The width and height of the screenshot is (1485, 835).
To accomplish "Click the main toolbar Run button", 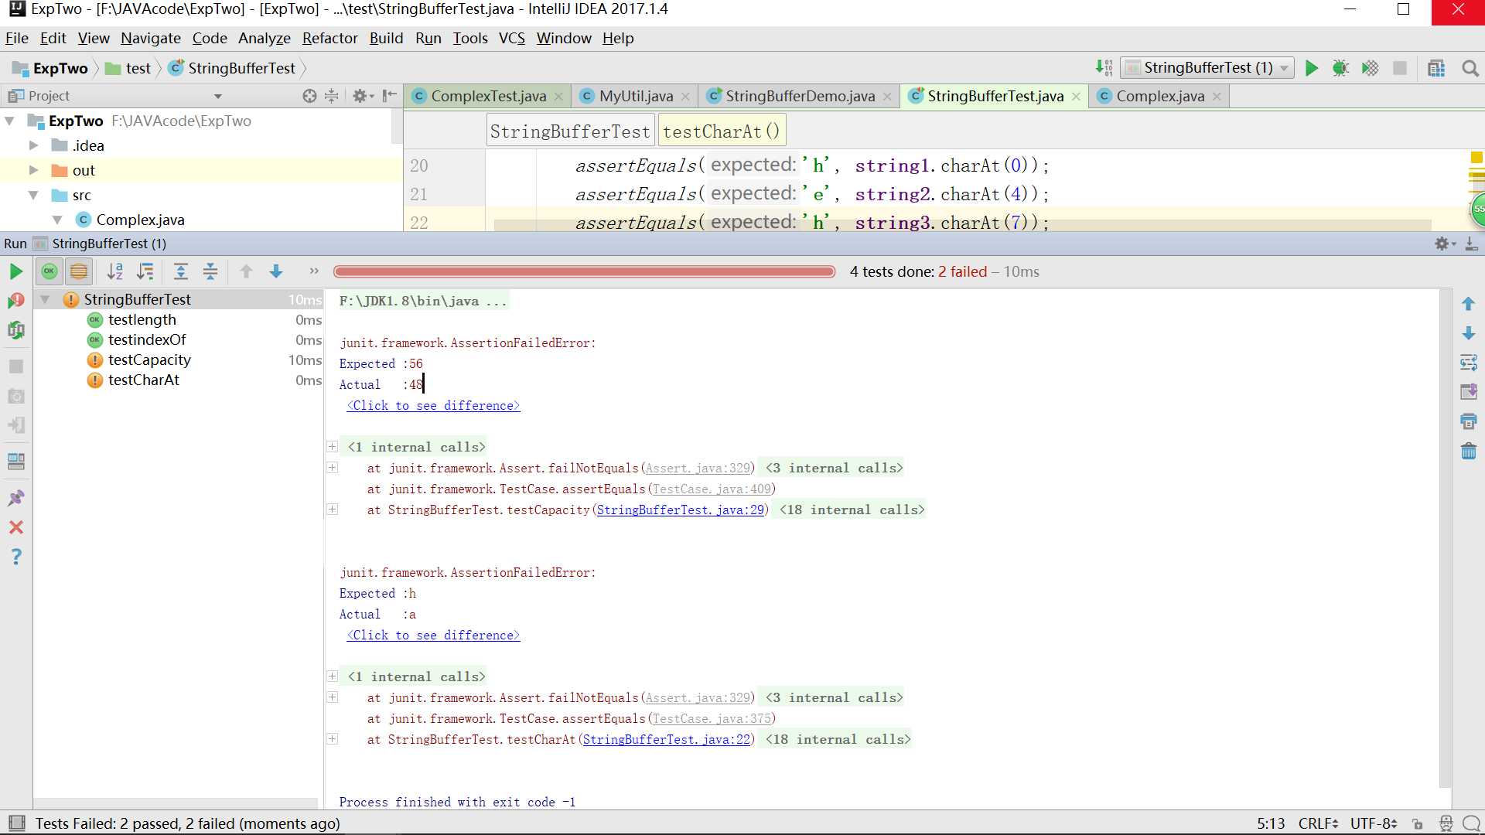I will 1312,68.
